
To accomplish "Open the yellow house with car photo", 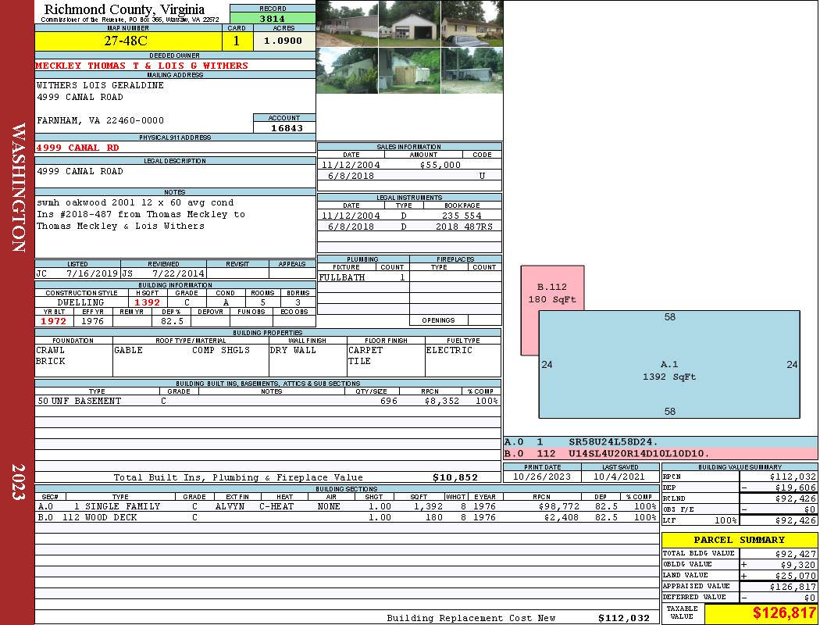I will (471, 23).
